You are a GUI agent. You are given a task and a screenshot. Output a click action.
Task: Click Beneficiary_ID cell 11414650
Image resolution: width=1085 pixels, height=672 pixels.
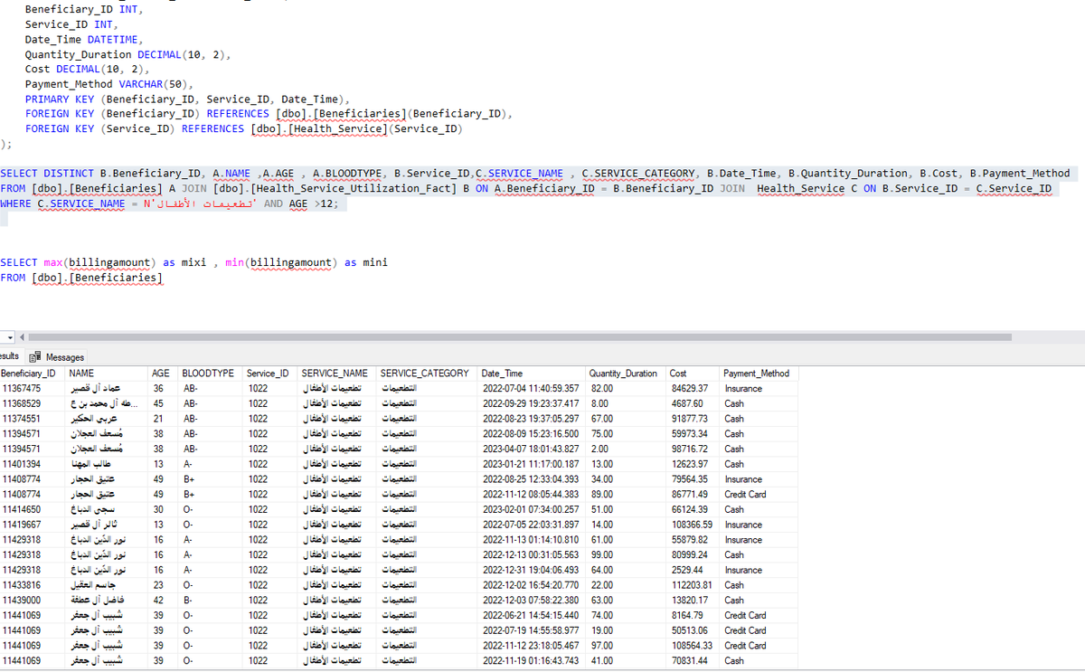(33, 509)
